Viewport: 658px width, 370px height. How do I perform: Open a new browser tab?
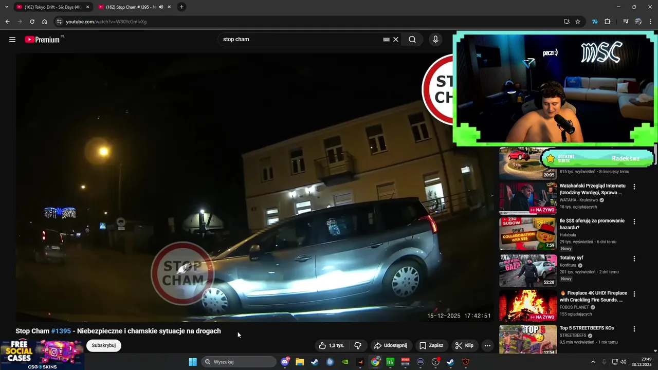pyautogui.click(x=181, y=7)
